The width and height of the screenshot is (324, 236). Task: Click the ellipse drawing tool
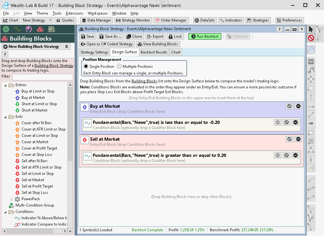311,88
